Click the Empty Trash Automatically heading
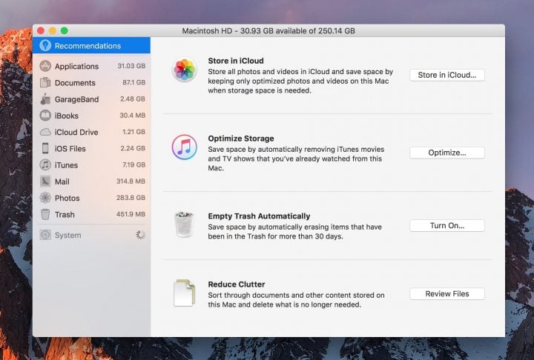534x360 pixels. point(259,216)
